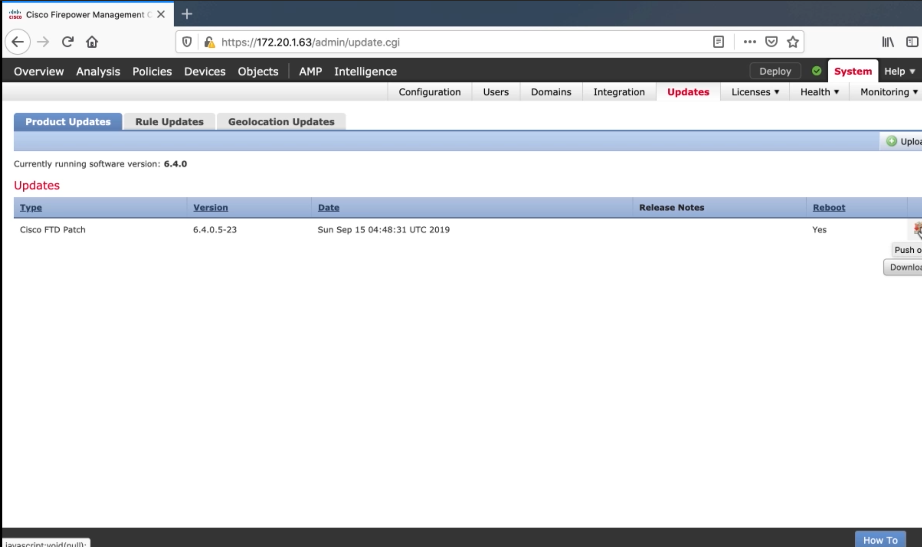Open the Overview menu
Viewport: 922px width, 547px height.
[x=39, y=71]
